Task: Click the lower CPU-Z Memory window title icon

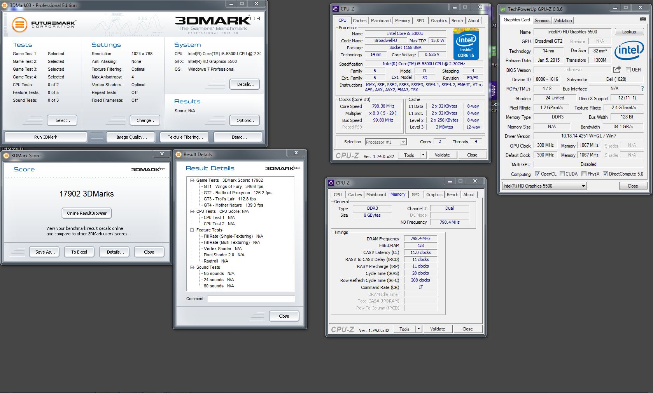Action: point(331,183)
